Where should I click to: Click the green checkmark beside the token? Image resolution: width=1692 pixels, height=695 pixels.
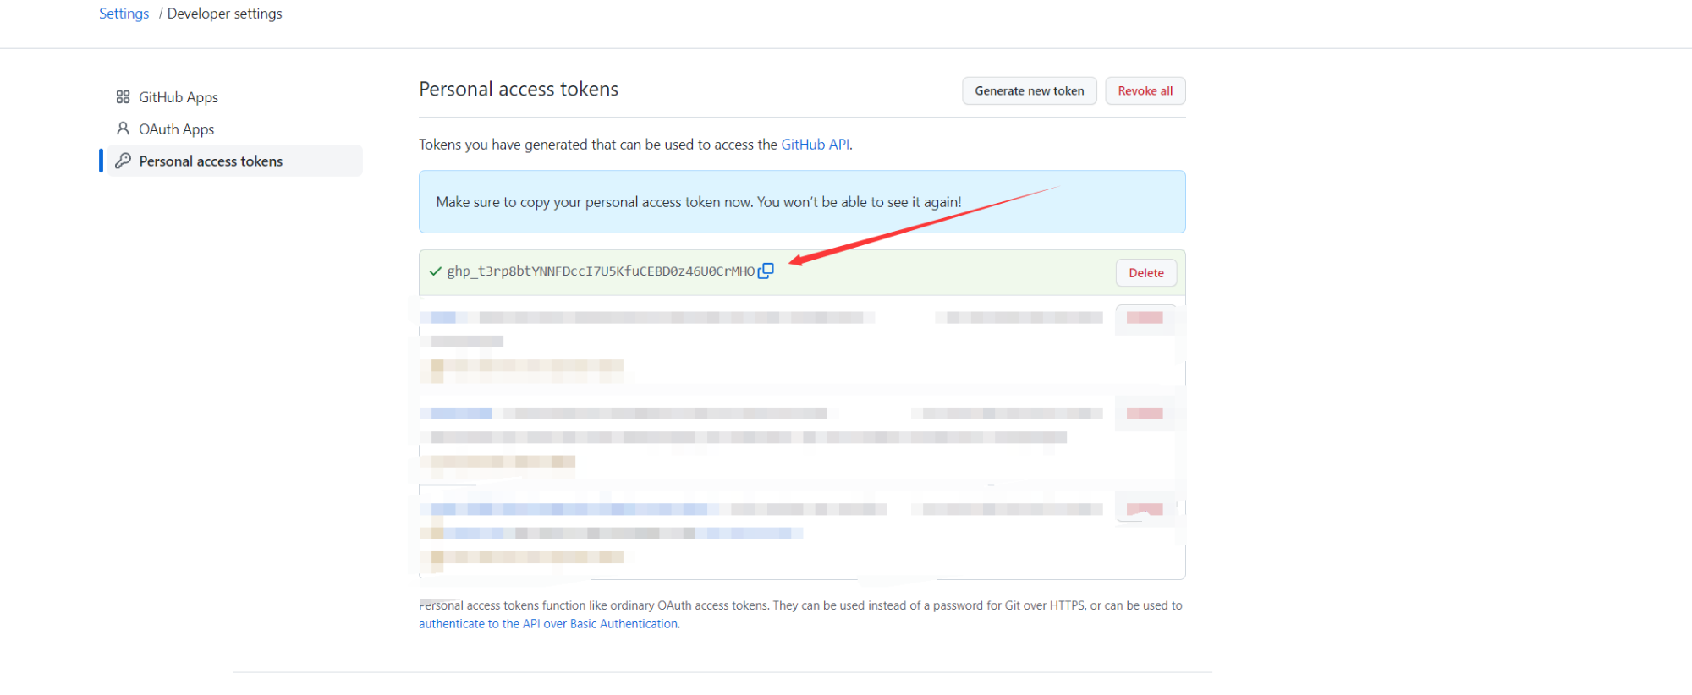[x=436, y=271]
